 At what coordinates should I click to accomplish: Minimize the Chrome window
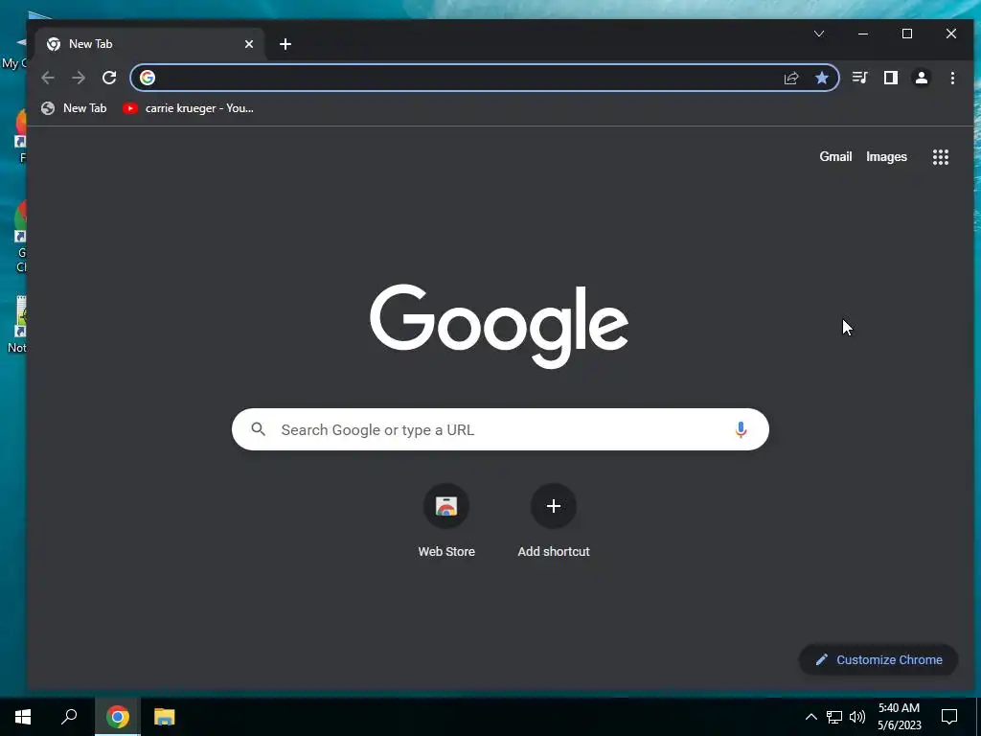863,34
